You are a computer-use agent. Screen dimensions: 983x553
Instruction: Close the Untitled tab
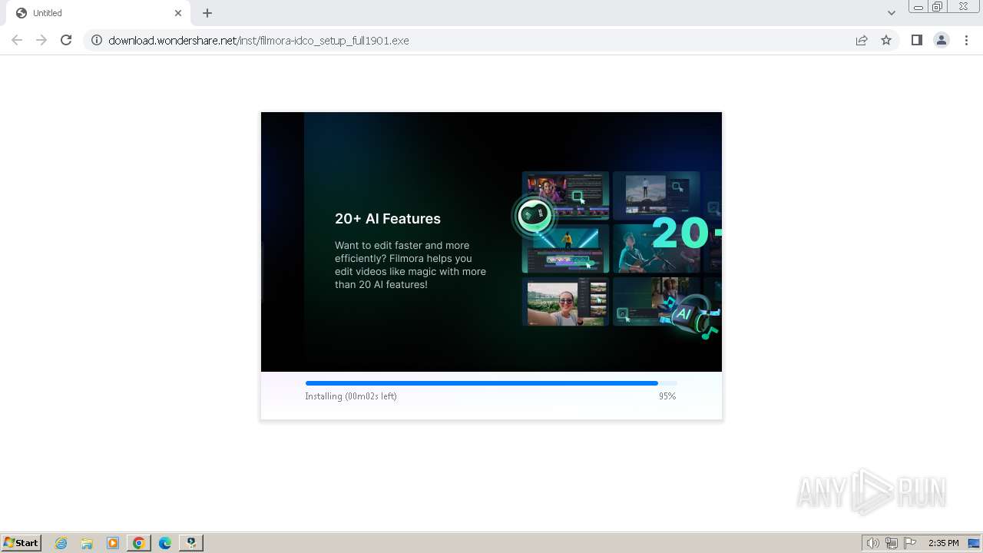coord(178,13)
